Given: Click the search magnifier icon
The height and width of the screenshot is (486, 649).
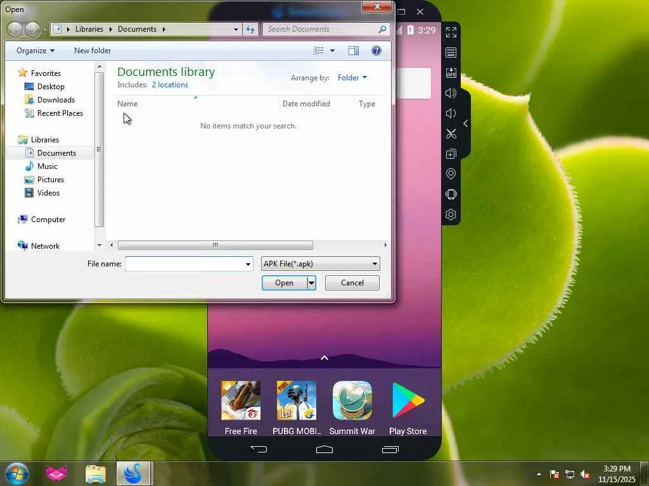Looking at the screenshot, I should click(382, 29).
